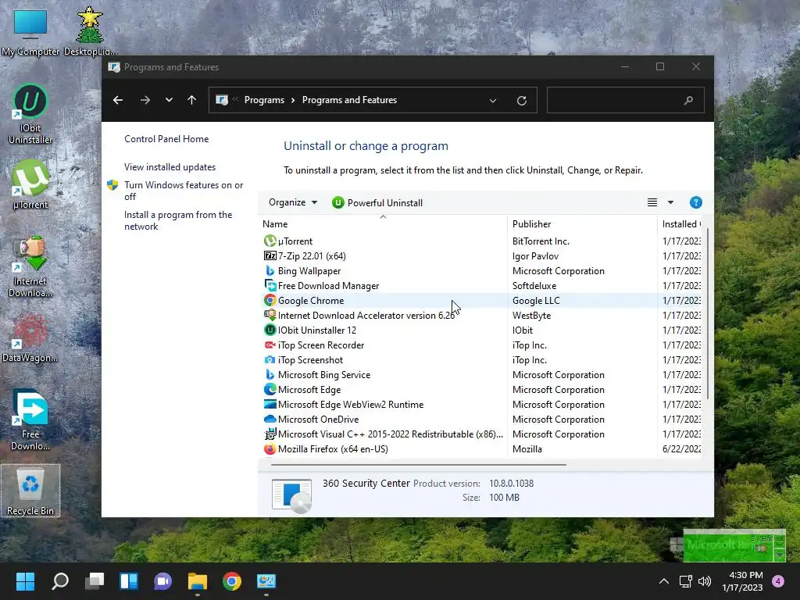Viewport: 800px width, 600px height.
Task: Select the DesktopLig... star tree desktop icon
Action: [90, 31]
